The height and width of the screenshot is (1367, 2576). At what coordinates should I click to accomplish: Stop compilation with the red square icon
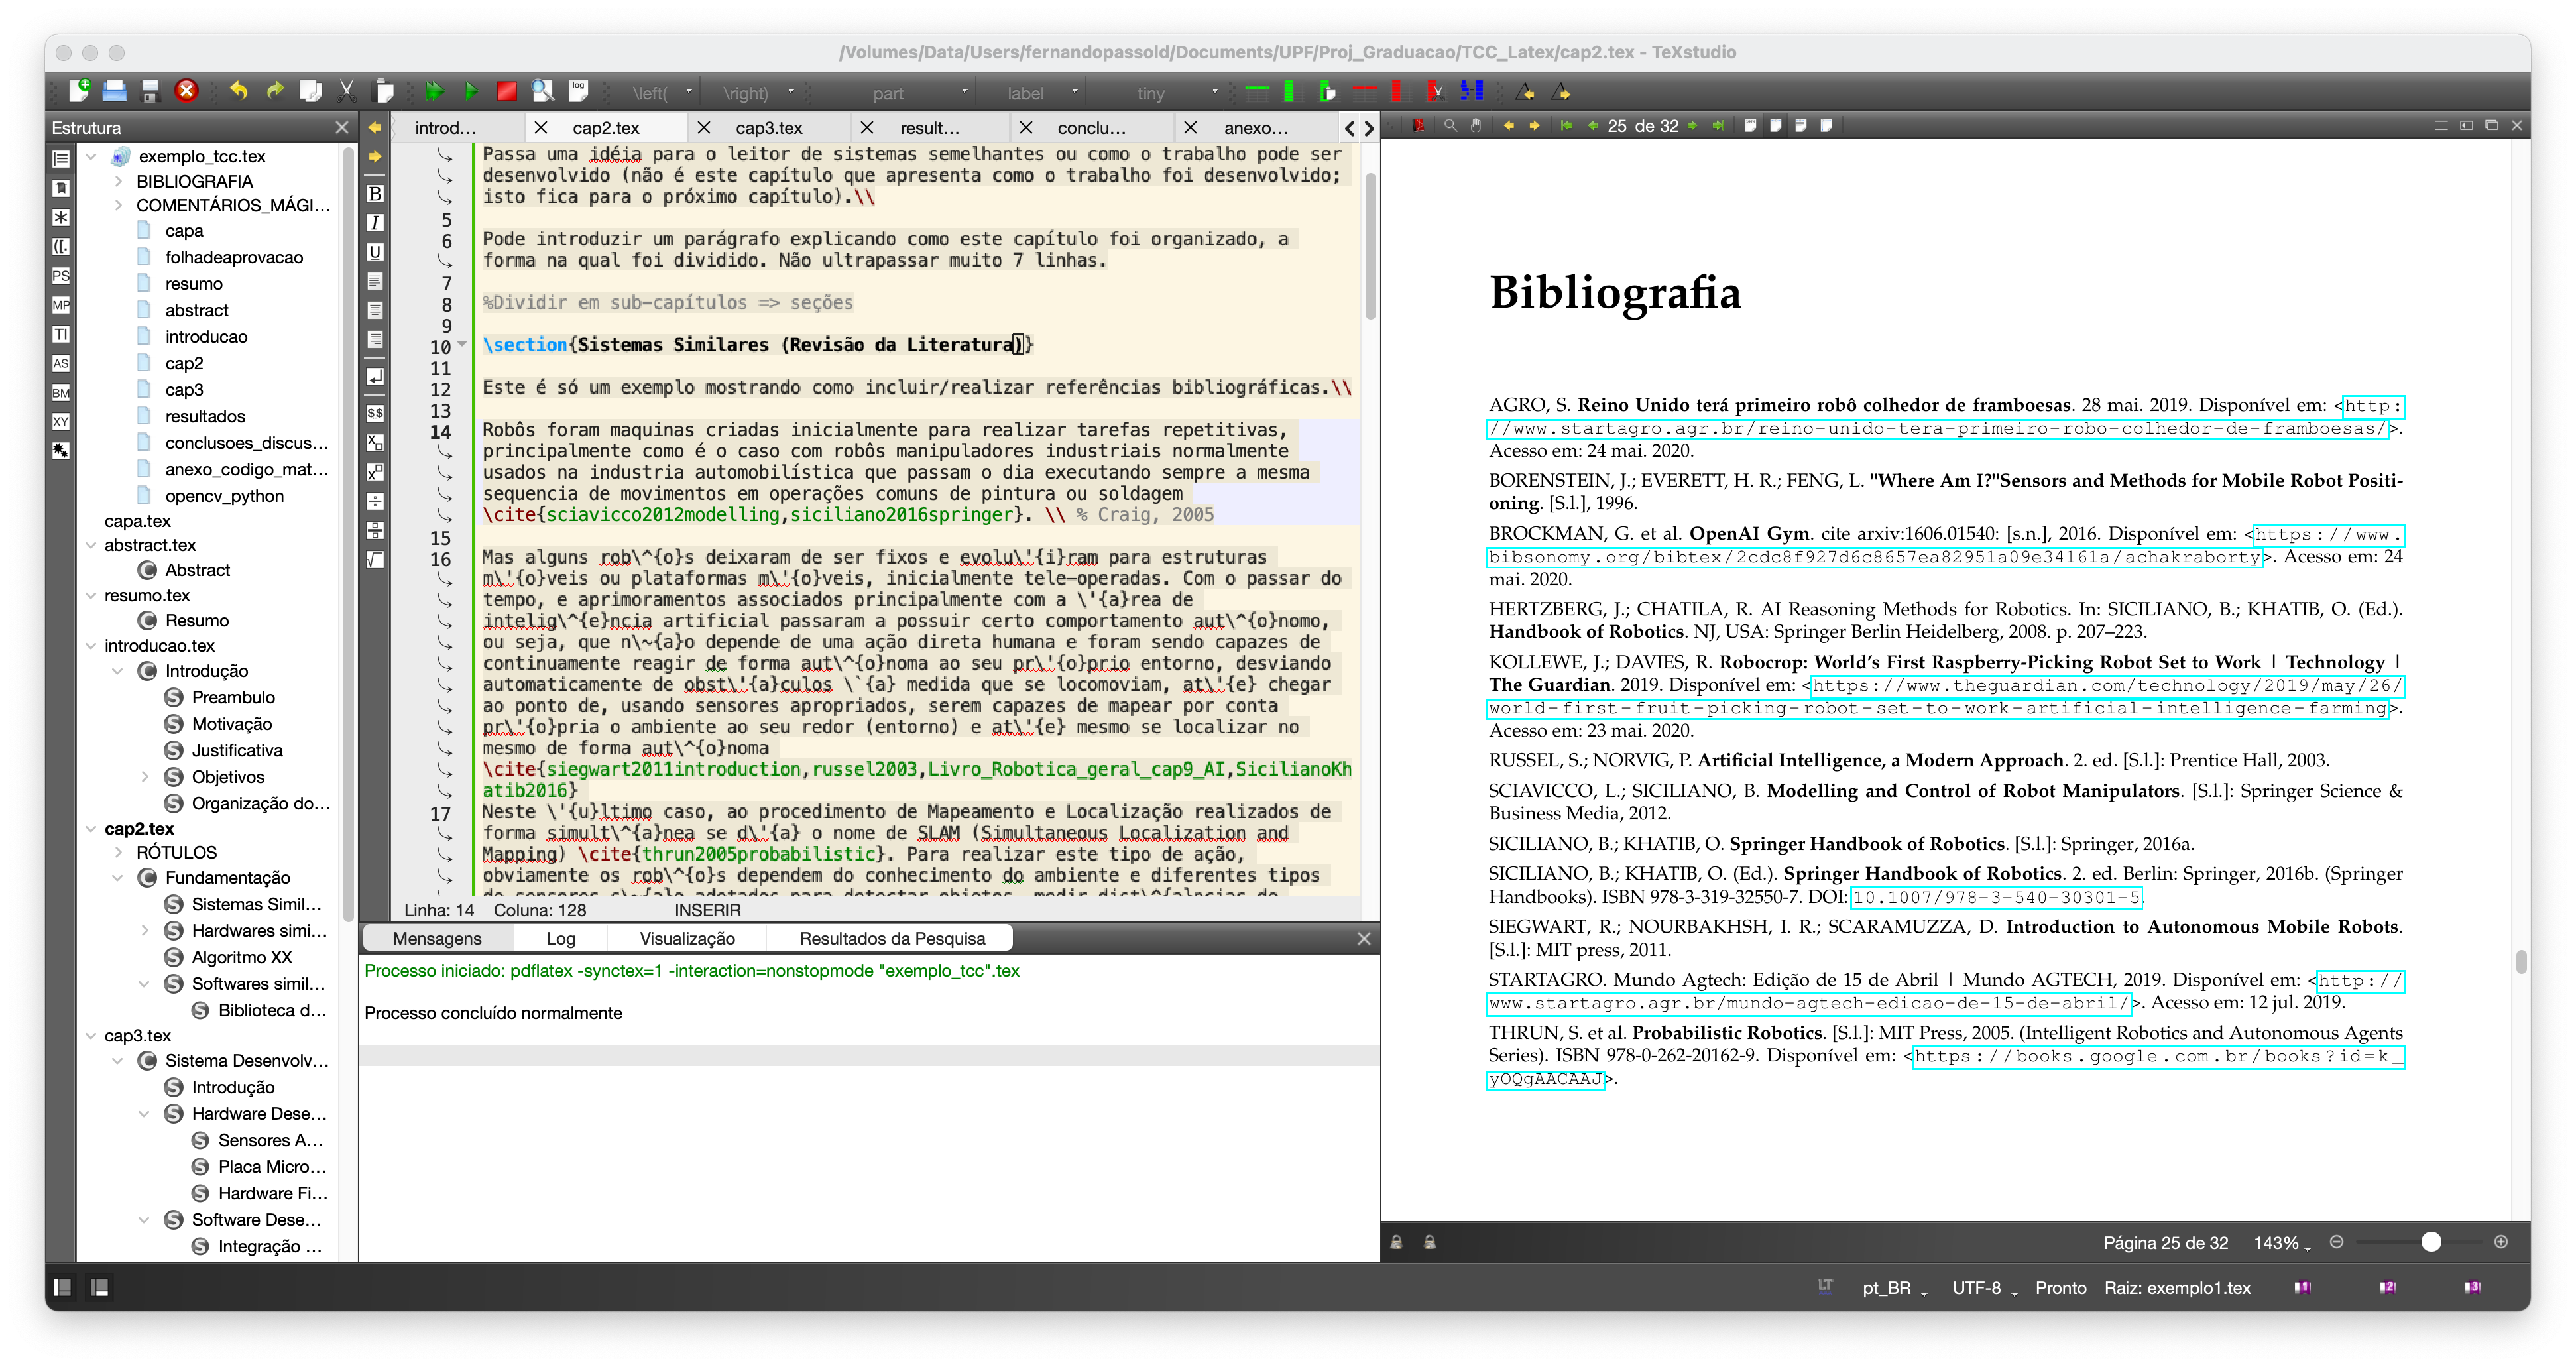506,92
